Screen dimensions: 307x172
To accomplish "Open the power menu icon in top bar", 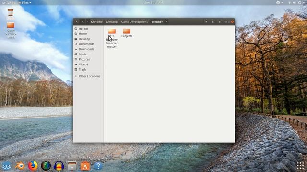I will pos(300,3).
